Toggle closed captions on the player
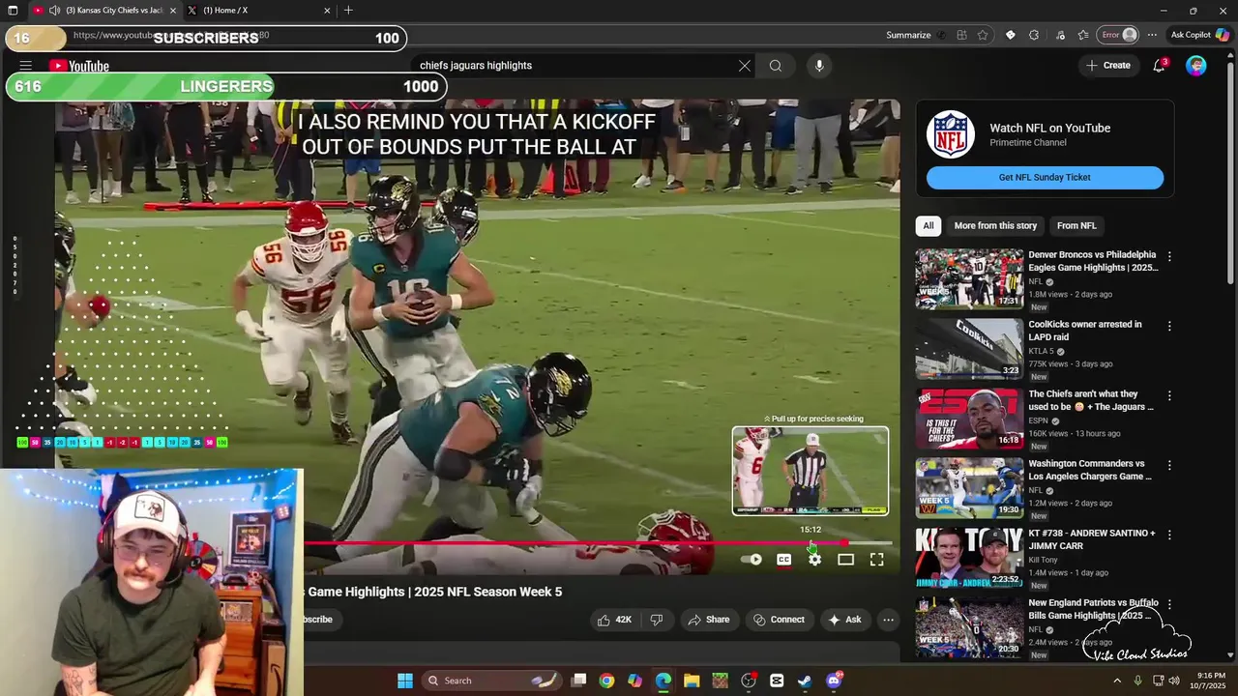The image size is (1238, 696). [x=783, y=560]
